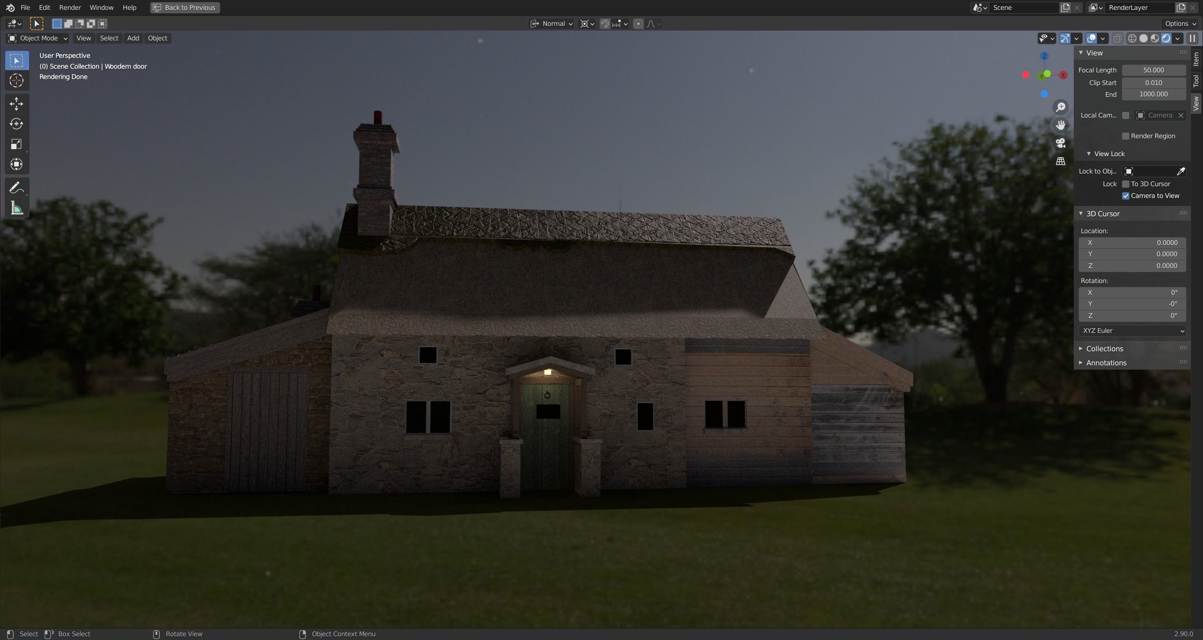1203x640 pixels.
Task: Uncheck Camera to View lock
Action: pyautogui.click(x=1125, y=196)
